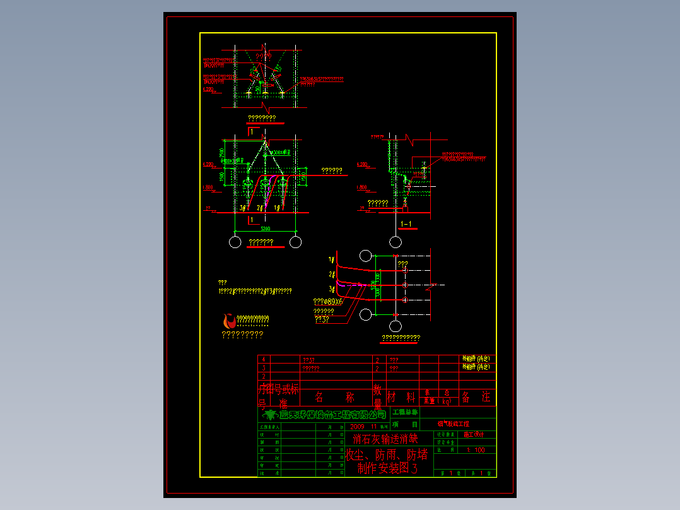680x510 pixels.
Task: Select the drawing title line 消石灰输送消缺
Action: [x=385, y=439]
